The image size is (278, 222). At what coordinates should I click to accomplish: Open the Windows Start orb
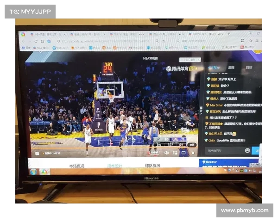click(x=33, y=172)
